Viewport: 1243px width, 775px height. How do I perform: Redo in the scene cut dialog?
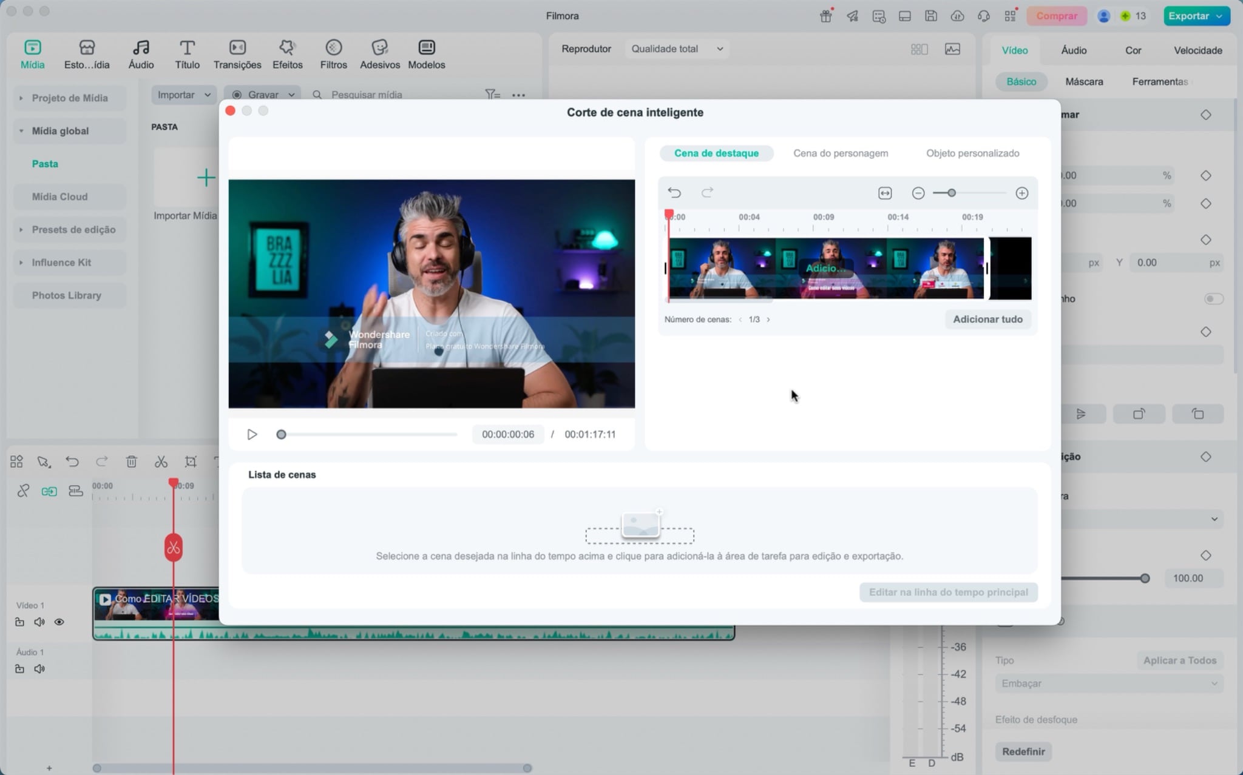pos(707,193)
